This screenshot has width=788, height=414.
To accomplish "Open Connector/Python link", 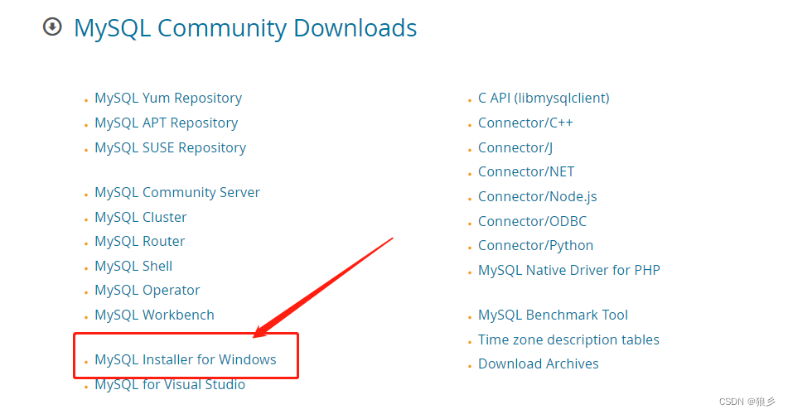I will [536, 246].
